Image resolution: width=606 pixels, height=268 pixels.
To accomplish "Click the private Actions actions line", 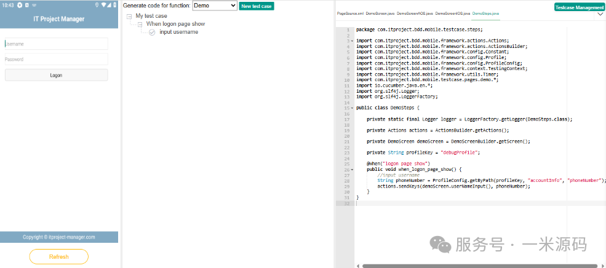I will click(x=438, y=130).
